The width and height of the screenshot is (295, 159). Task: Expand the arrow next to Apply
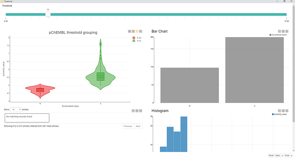click(x=282, y=156)
